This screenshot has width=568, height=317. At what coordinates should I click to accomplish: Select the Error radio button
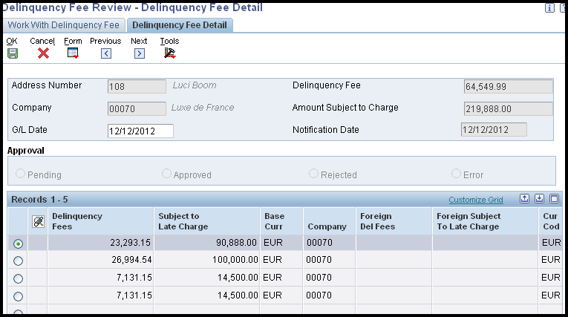(x=456, y=174)
